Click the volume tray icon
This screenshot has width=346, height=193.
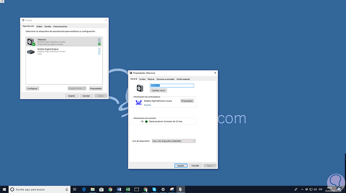(315, 190)
